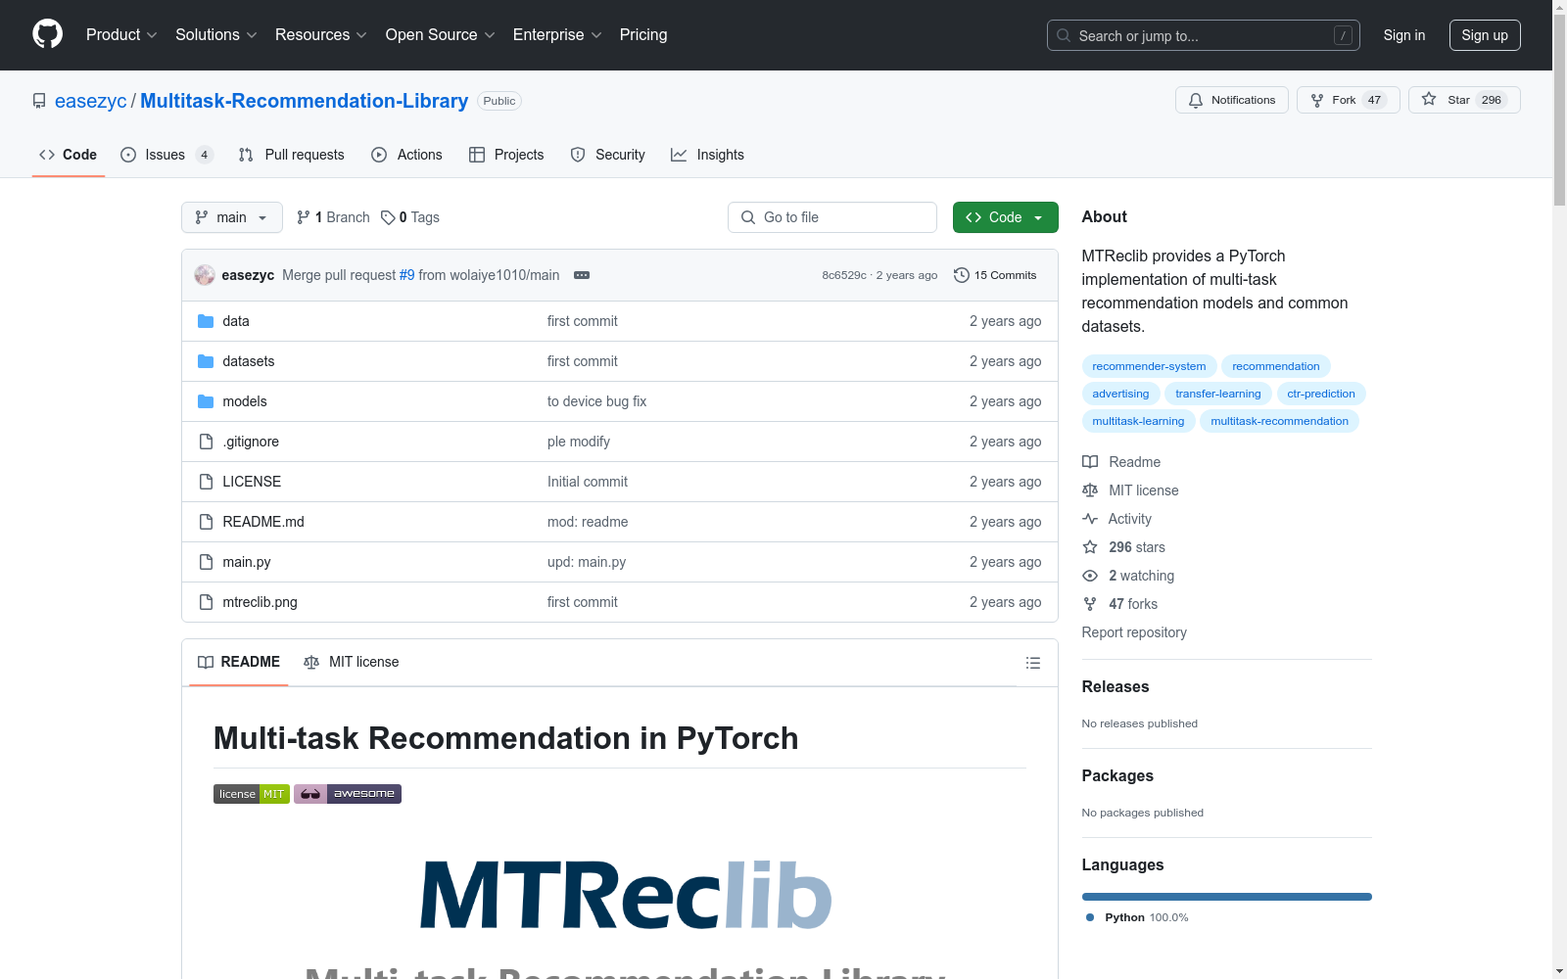Click the history clock icon beside 15 Commits

(962, 275)
